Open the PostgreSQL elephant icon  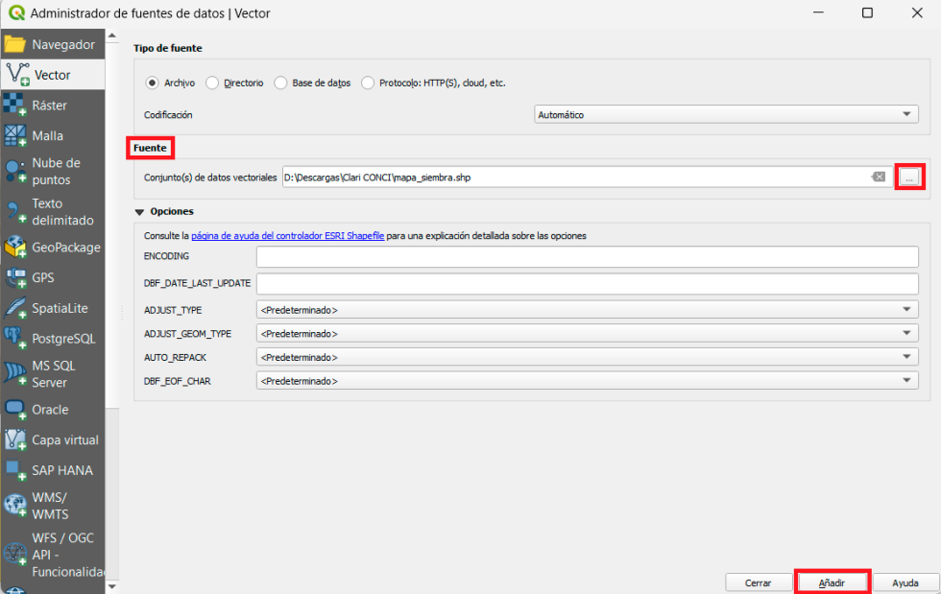pyautogui.click(x=15, y=338)
